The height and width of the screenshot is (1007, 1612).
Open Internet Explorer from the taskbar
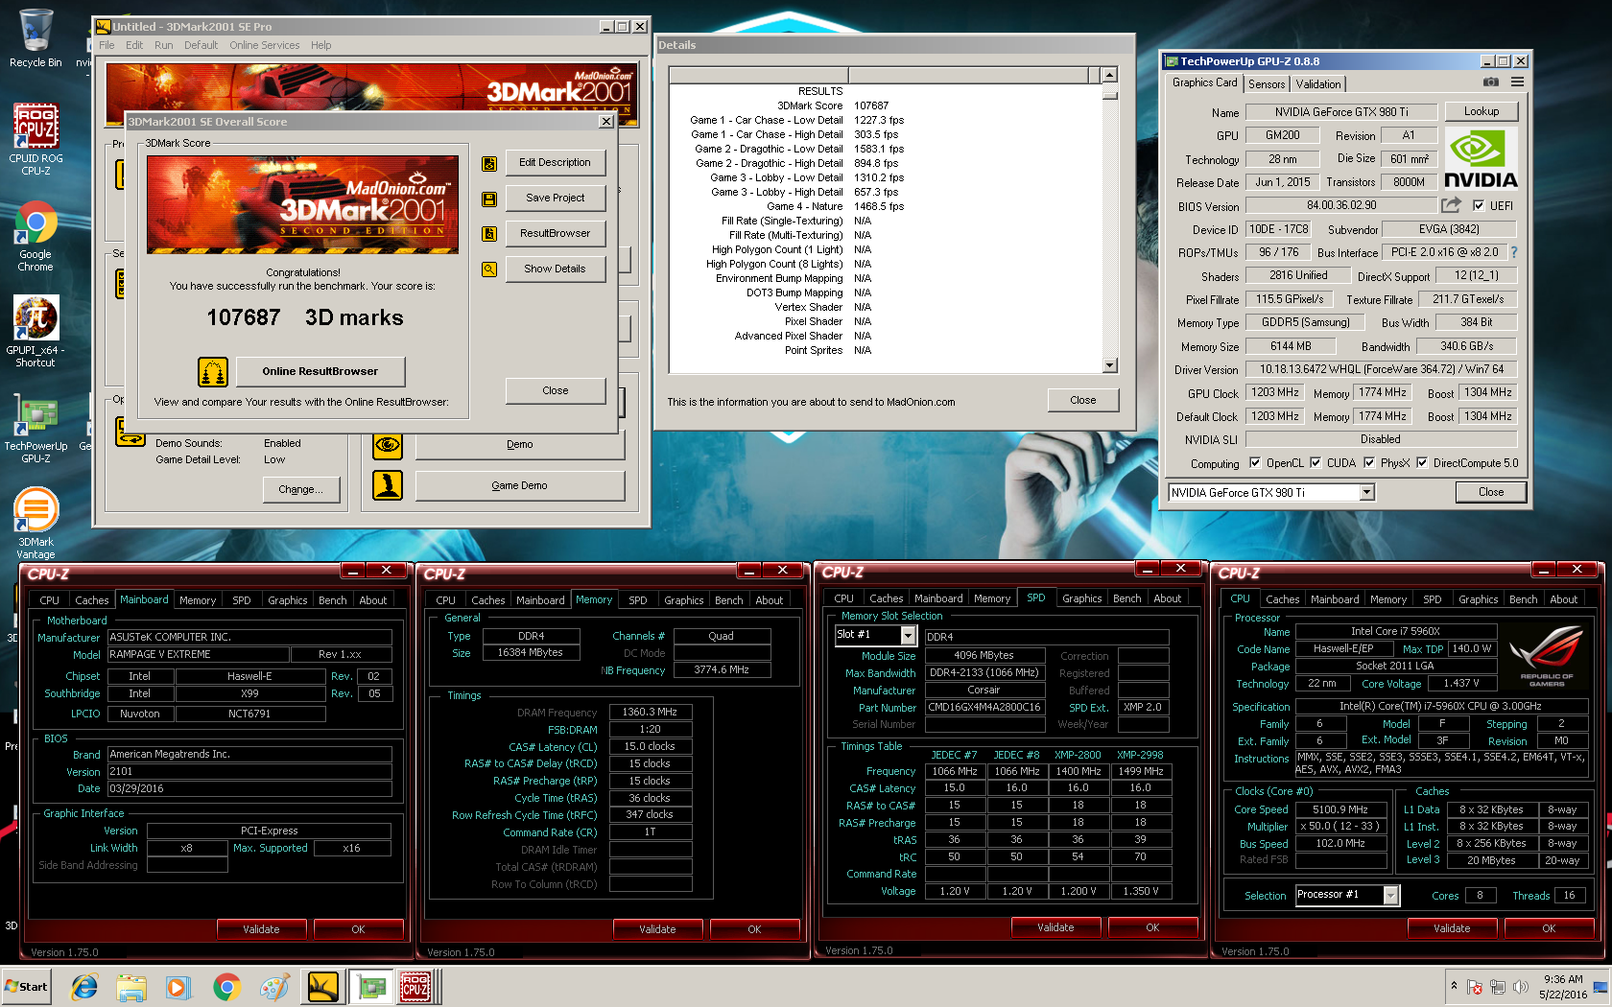(x=84, y=987)
